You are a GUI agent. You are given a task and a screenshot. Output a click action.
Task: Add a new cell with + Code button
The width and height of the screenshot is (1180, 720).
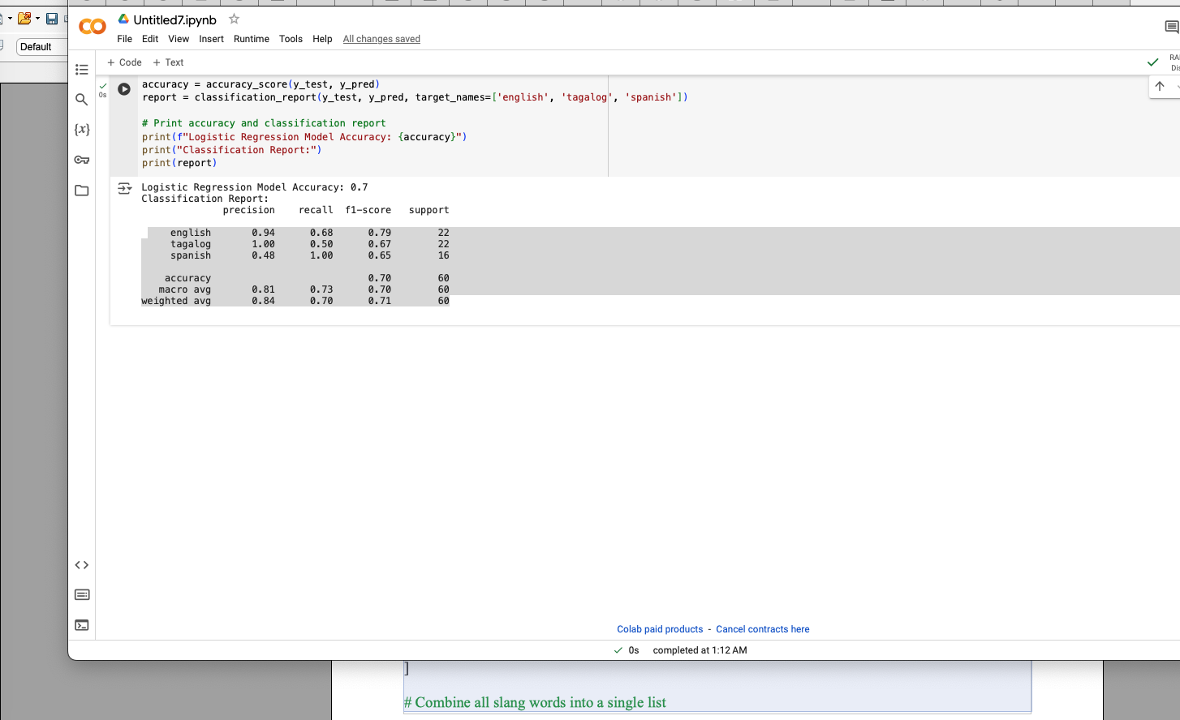pyautogui.click(x=123, y=62)
